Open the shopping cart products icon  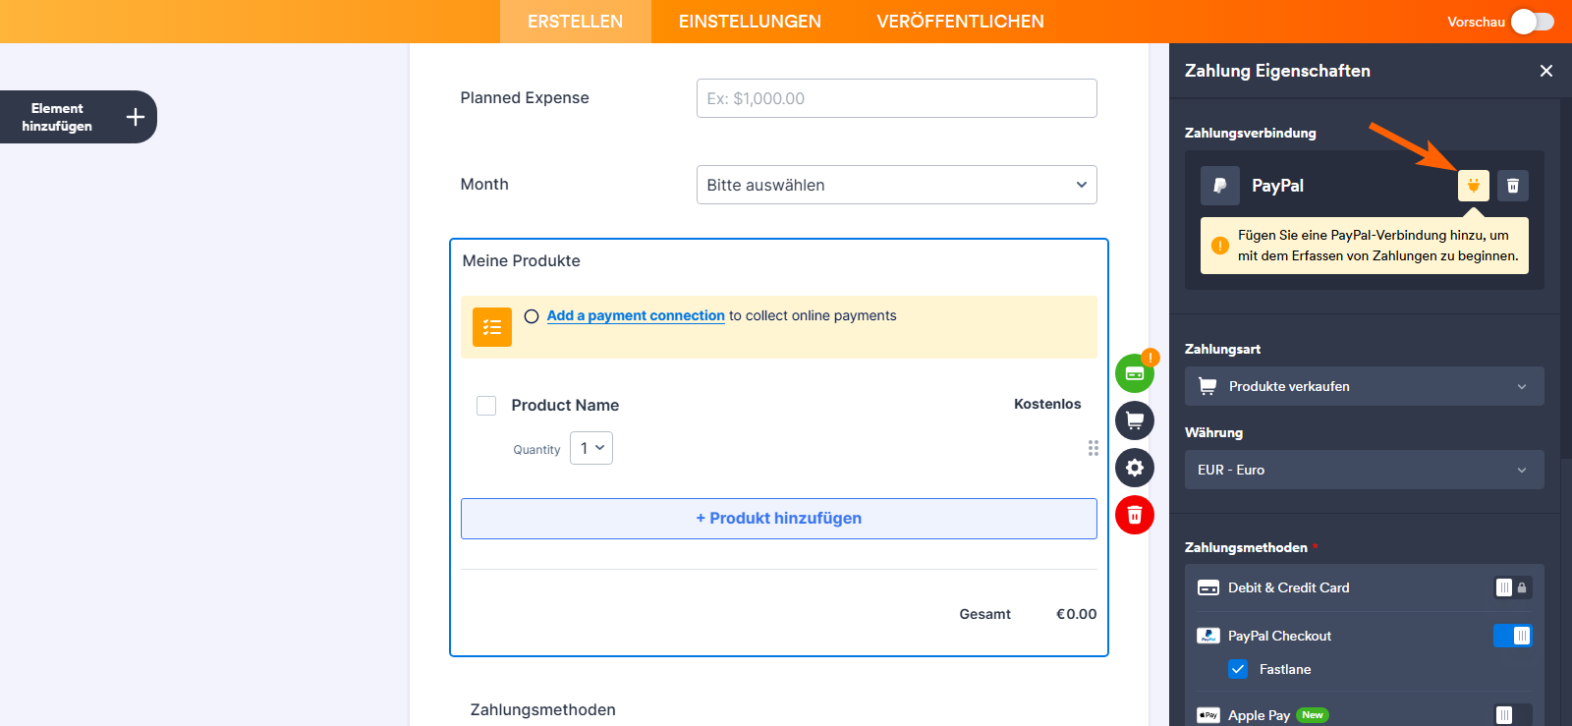pyautogui.click(x=1134, y=419)
